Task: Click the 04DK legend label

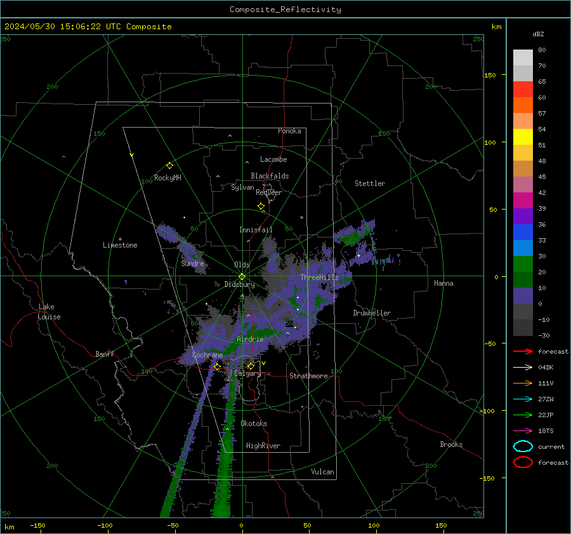Action: (x=546, y=368)
